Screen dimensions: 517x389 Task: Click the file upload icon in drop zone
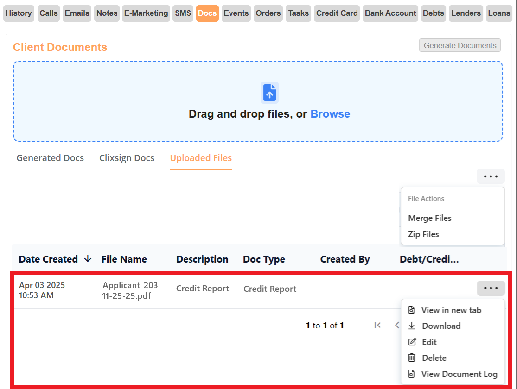pos(269,92)
